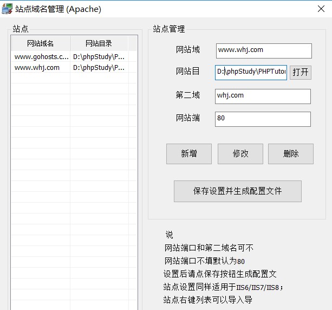The height and width of the screenshot is (310, 332).
Task: Click 打开 to browse for directory
Action: 301,73
